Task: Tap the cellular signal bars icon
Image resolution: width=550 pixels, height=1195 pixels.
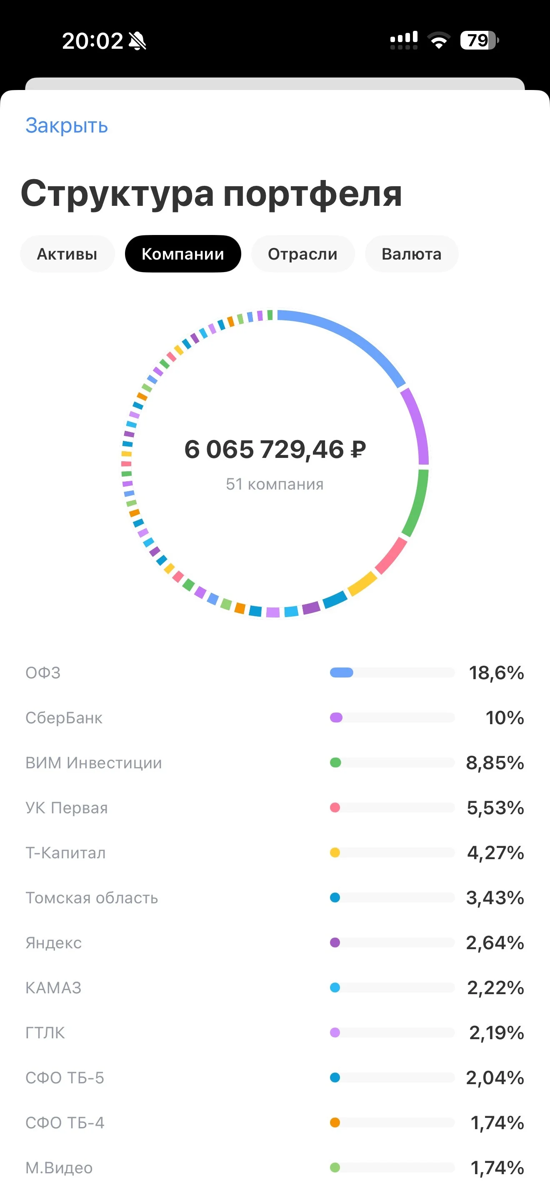Action: coord(404,40)
